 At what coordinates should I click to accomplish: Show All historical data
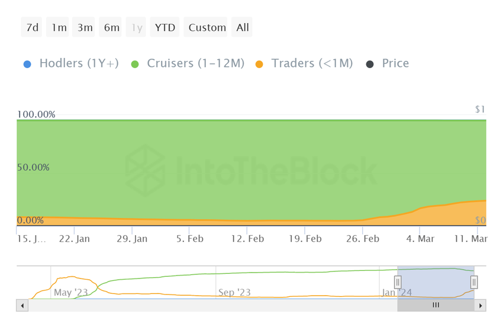pyautogui.click(x=243, y=27)
